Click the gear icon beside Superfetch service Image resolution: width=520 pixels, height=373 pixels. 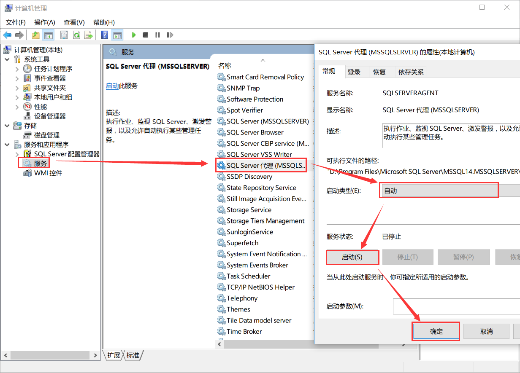point(221,243)
